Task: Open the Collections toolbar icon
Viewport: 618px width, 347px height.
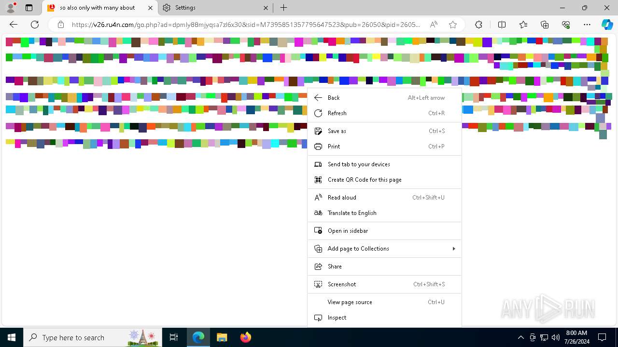Action: (545, 25)
